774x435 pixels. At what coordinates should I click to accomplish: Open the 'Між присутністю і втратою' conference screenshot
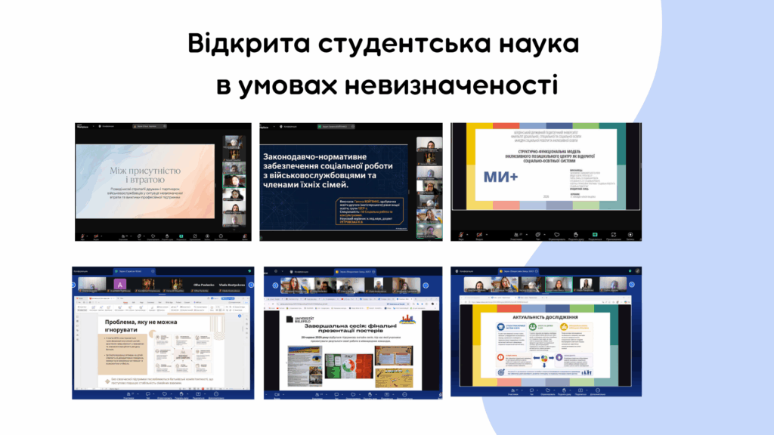163,182
